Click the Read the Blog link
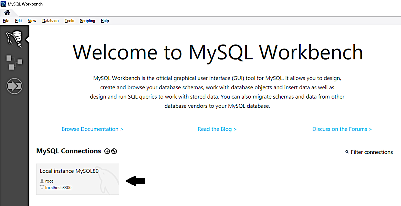Image resolution: width=401 pixels, height=206 pixels. pos(217,129)
